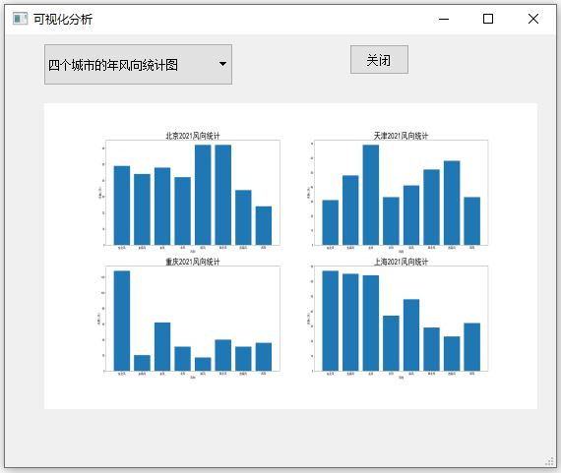This screenshot has width=561, height=473.
Task: Maximize the 可视化分析 window
Action: pos(488,19)
